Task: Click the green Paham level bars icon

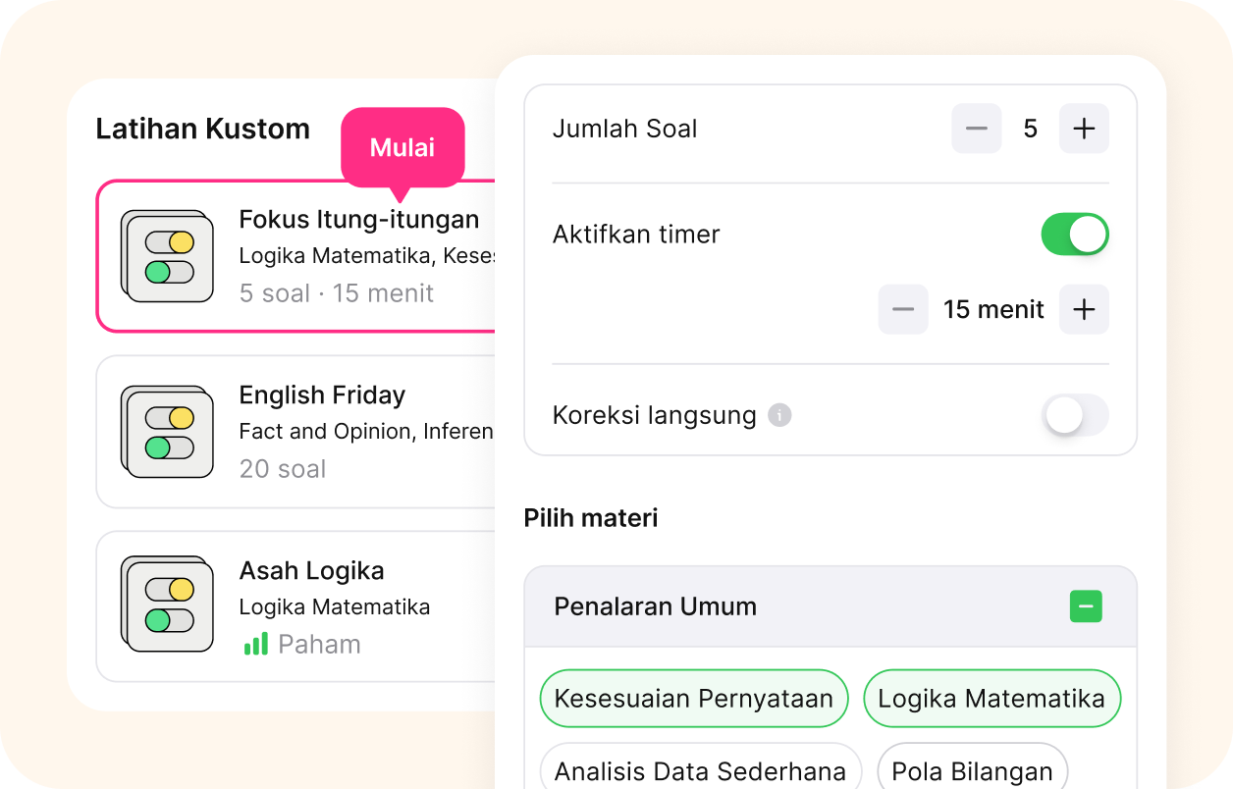Action: tap(255, 644)
